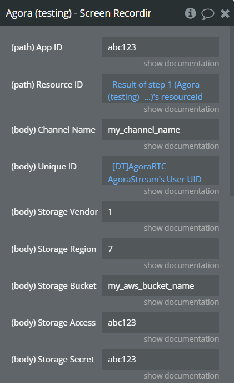Viewport: 234px width, 383px height.
Task: Close the Agora Screen Recording panel
Action: click(225, 14)
